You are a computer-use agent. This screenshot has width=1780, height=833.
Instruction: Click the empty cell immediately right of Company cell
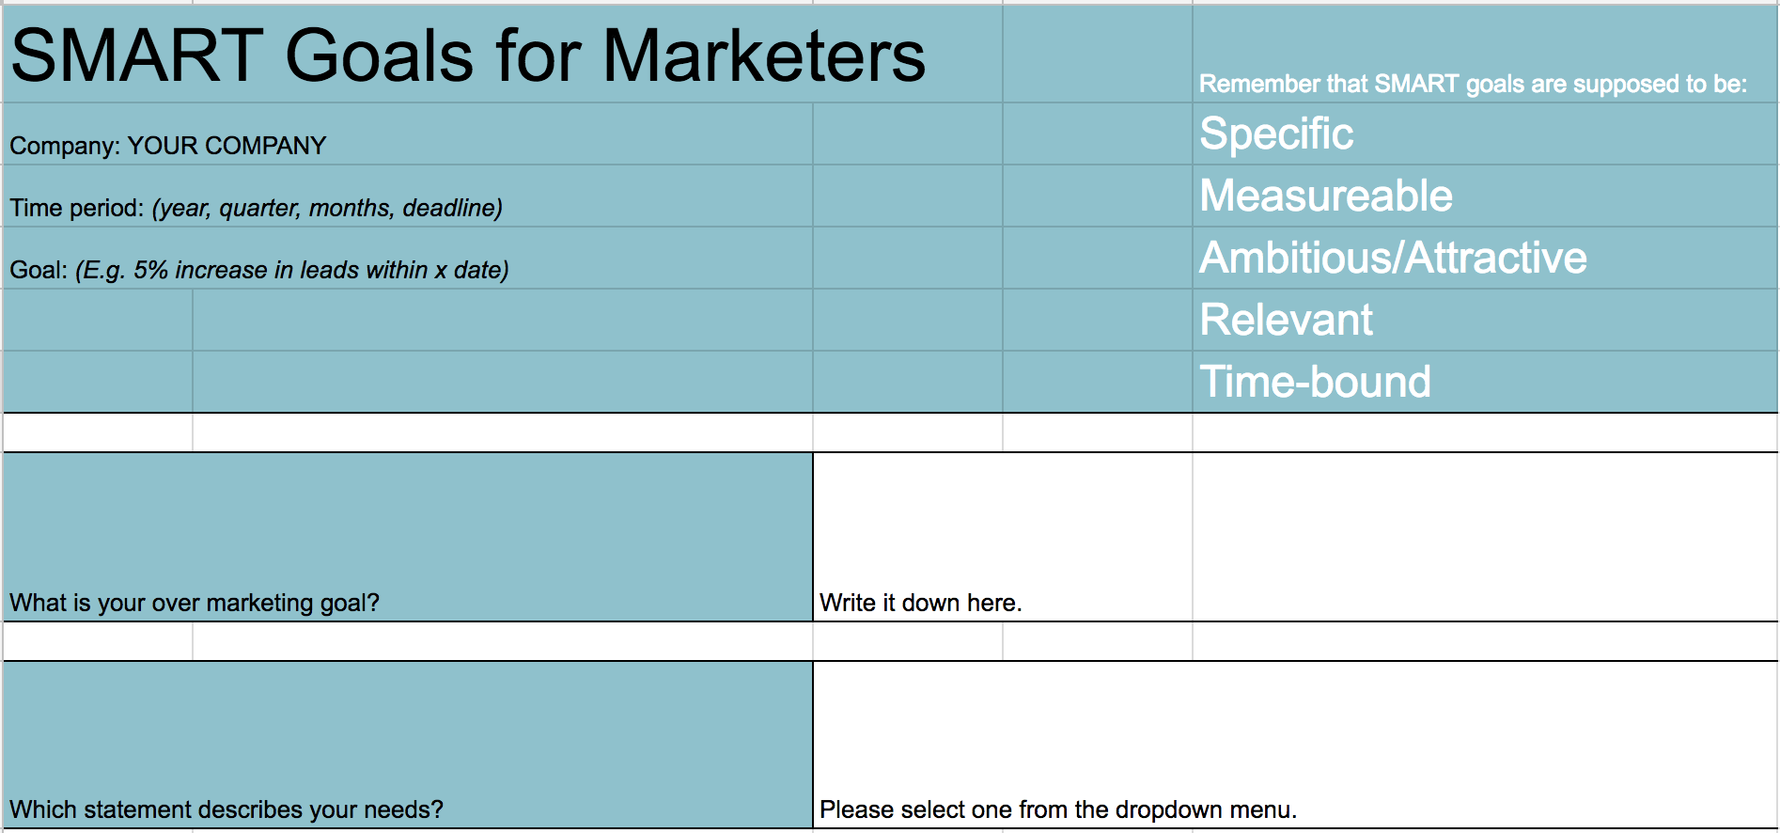click(x=907, y=134)
